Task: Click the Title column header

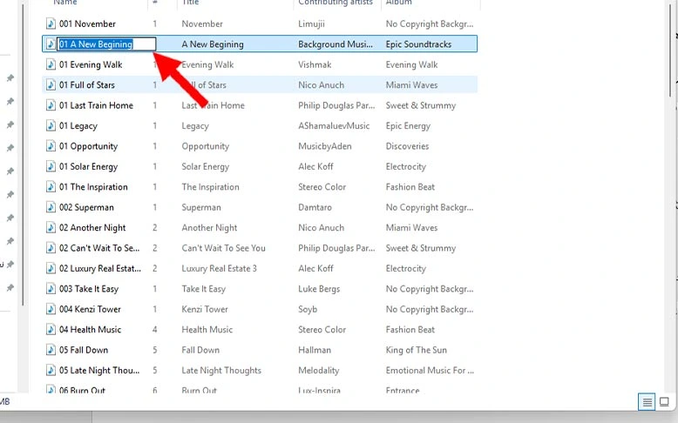Action: tap(191, 3)
